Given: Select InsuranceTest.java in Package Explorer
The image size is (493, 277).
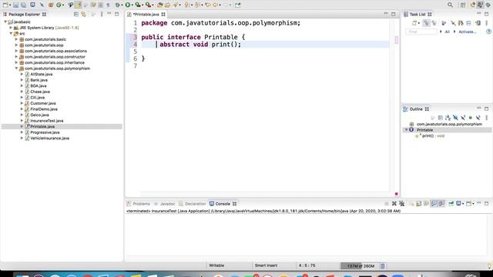Looking at the screenshot, I should [x=46, y=121].
